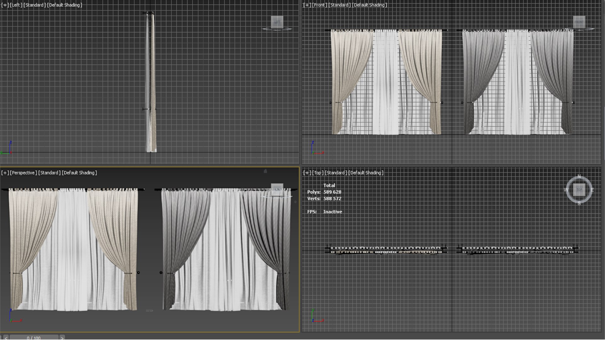
Task: Open [Default Shading] menu in Left viewport
Action: pos(65,5)
